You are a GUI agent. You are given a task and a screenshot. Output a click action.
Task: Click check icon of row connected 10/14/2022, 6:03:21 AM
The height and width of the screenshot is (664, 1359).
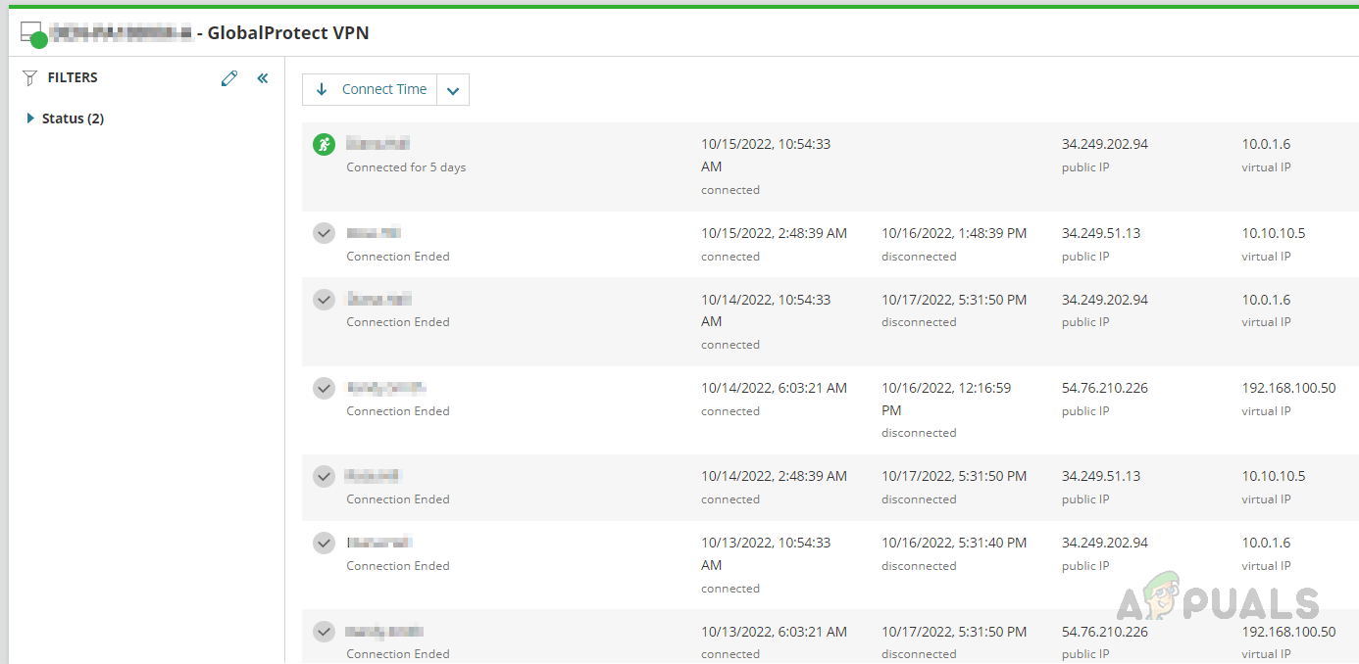pyautogui.click(x=324, y=388)
